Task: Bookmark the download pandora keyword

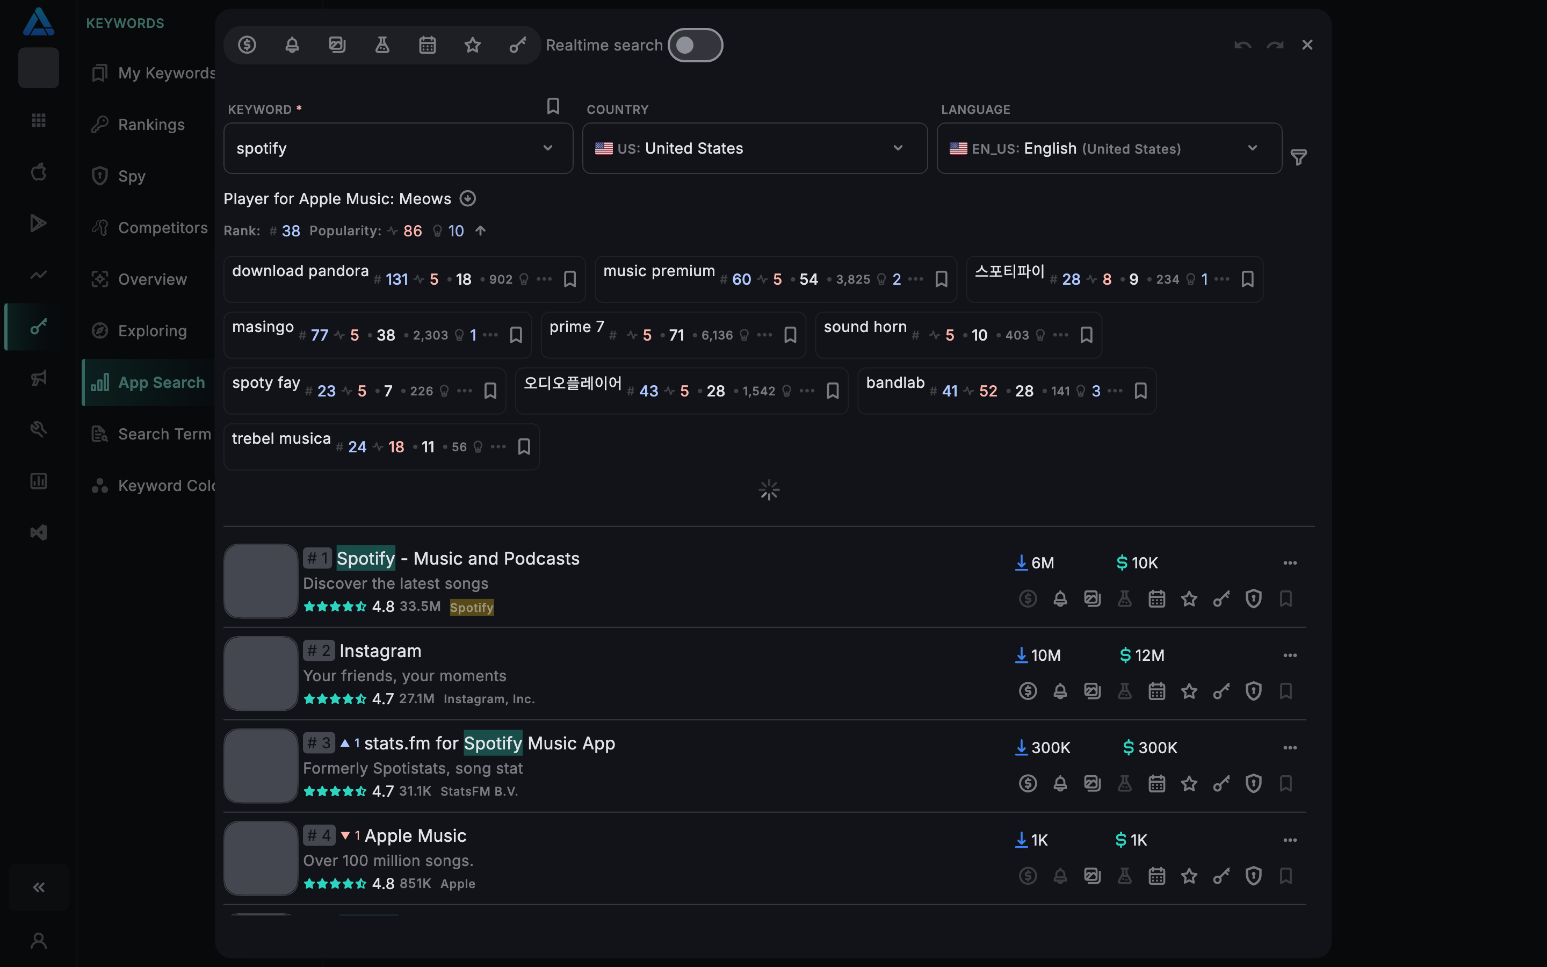Action: click(x=569, y=279)
